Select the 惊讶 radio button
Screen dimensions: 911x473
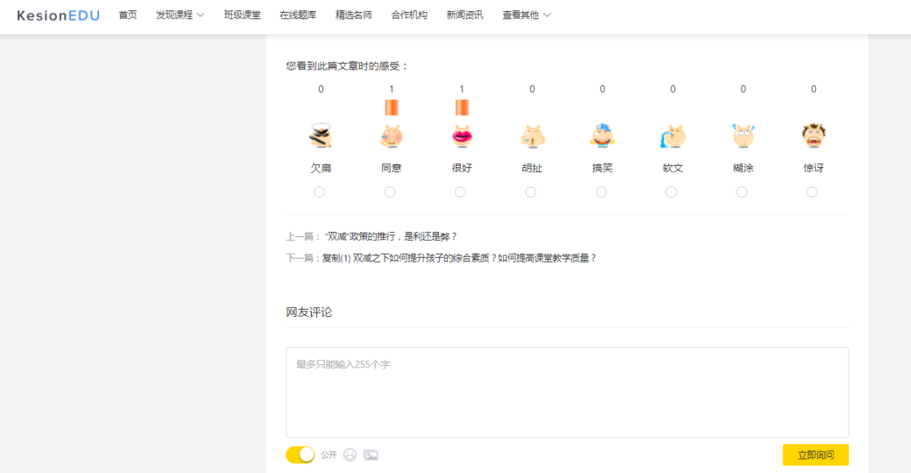(x=812, y=192)
